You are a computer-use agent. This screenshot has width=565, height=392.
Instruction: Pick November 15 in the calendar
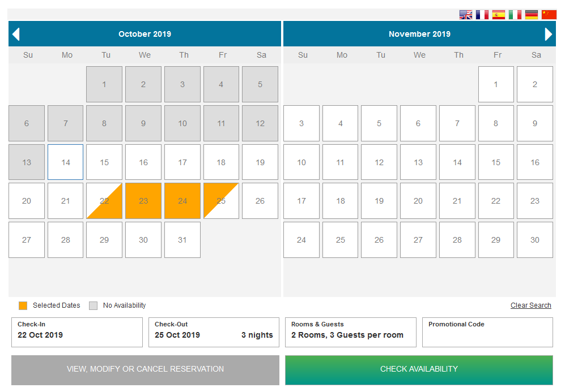[496, 162]
